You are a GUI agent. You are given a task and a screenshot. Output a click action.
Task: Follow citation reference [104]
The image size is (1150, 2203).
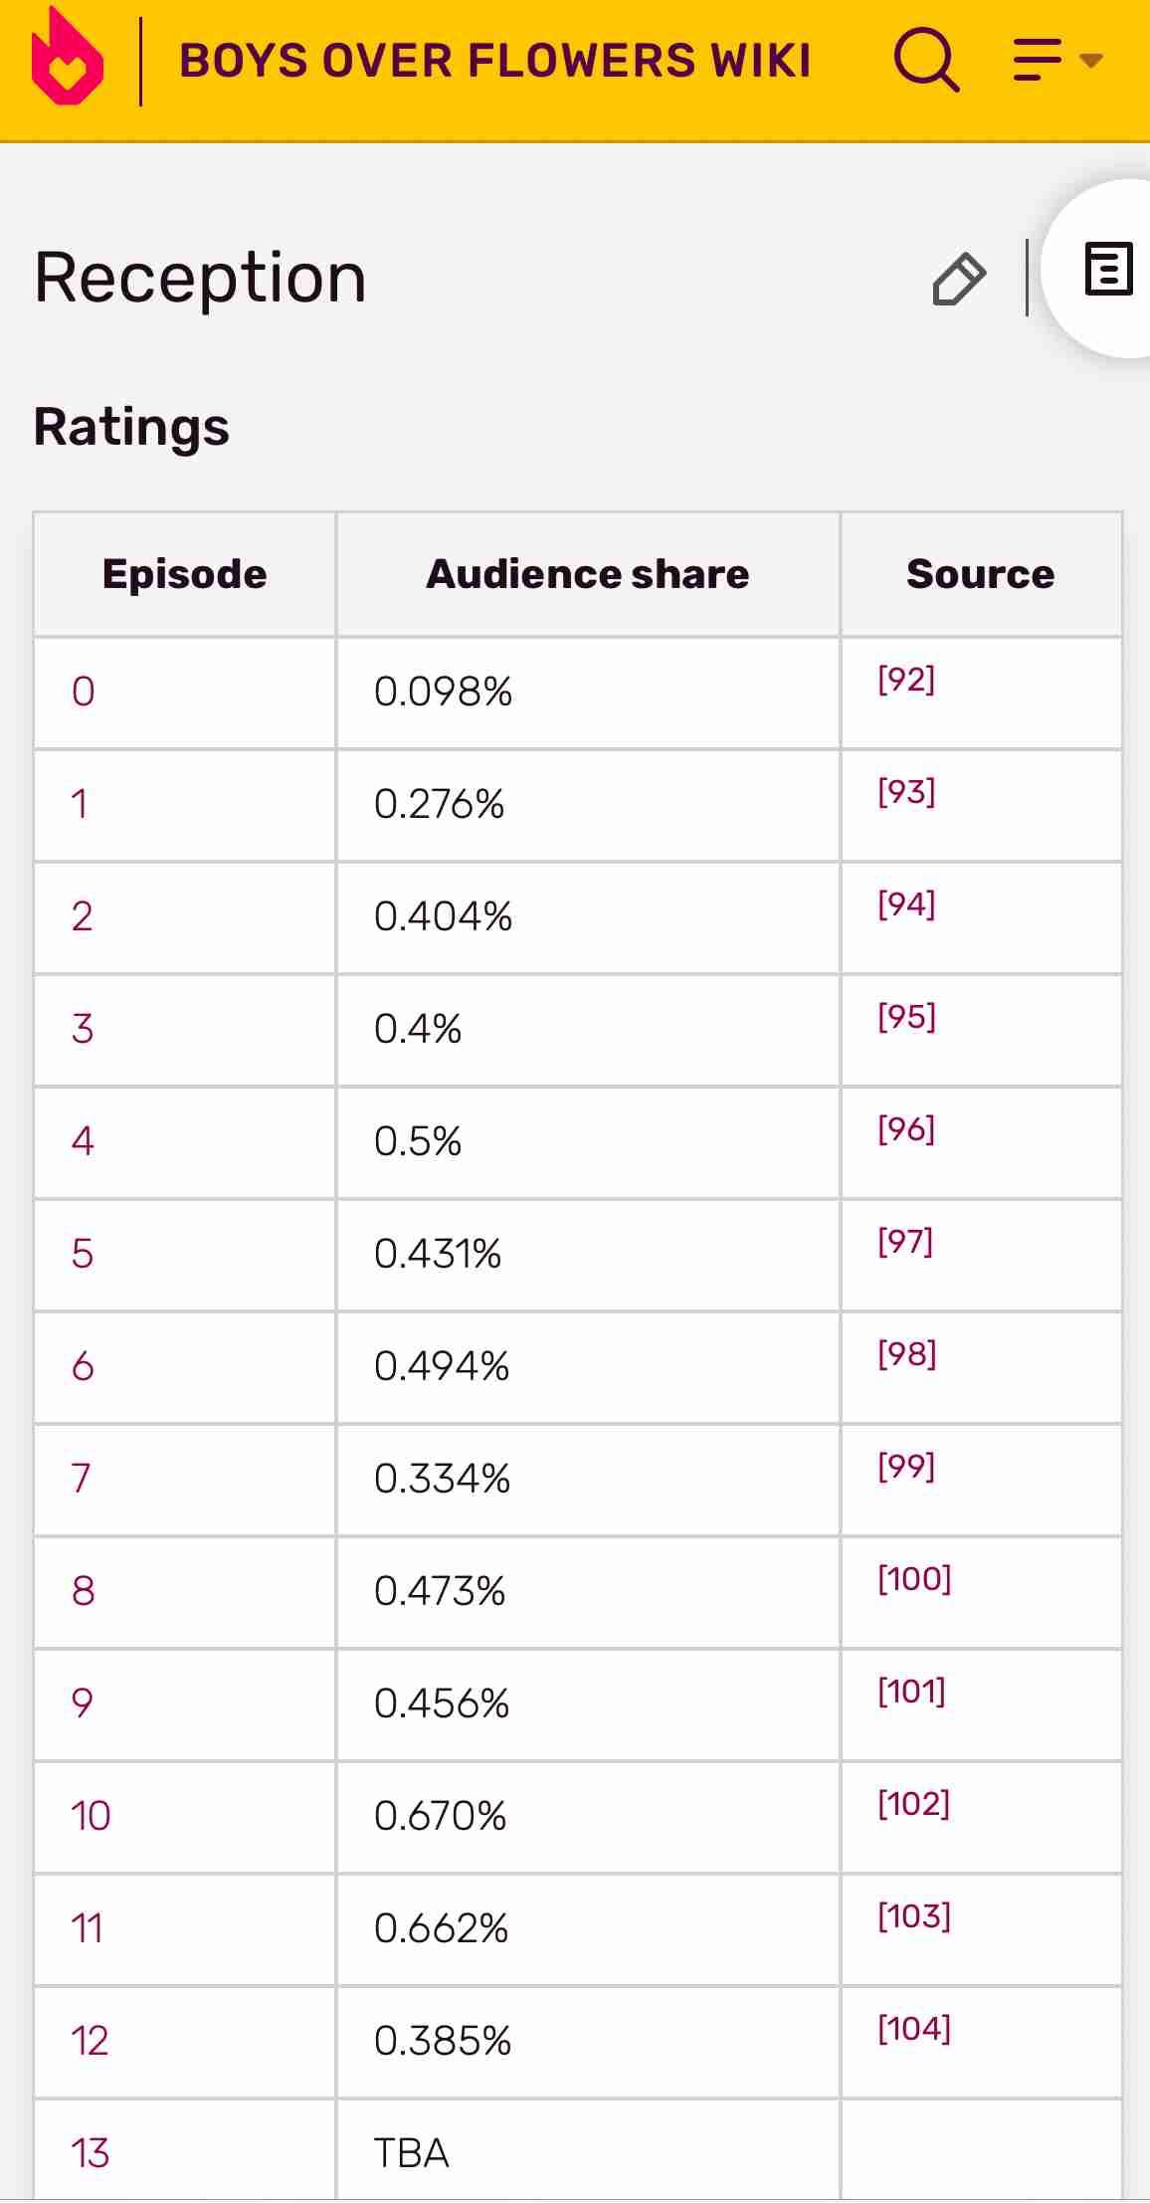[914, 2029]
